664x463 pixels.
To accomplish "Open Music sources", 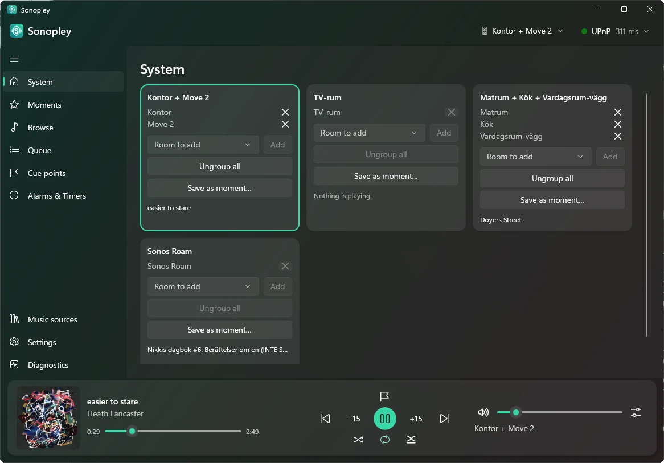I will pyautogui.click(x=63, y=319).
